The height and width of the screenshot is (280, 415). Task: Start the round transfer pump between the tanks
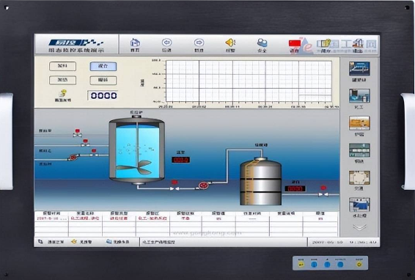click(203, 185)
